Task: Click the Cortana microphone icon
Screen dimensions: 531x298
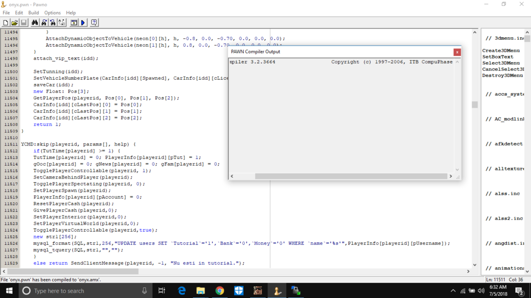Action: pos(144,291)
